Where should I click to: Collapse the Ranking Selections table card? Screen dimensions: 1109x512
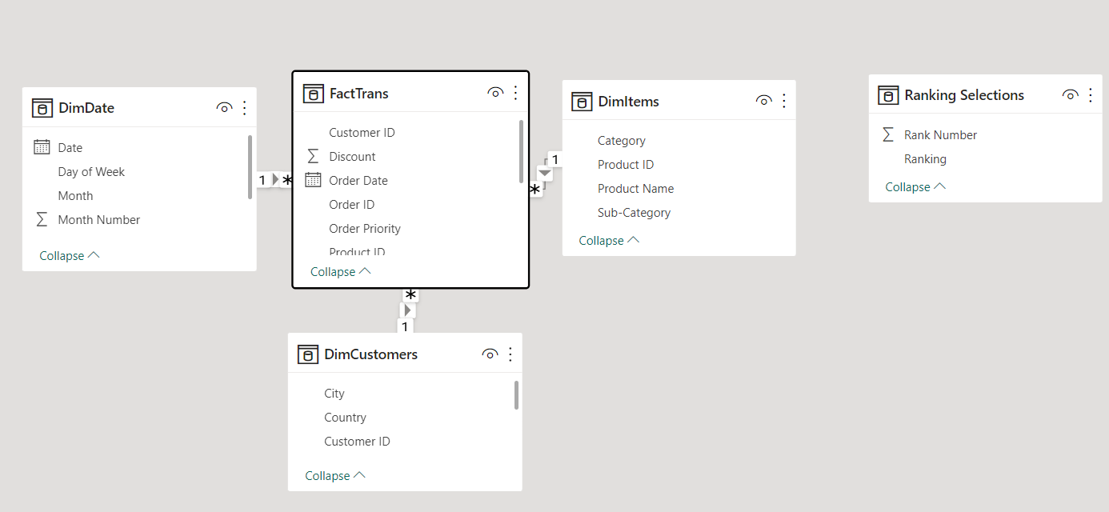[x=915, y=187]
